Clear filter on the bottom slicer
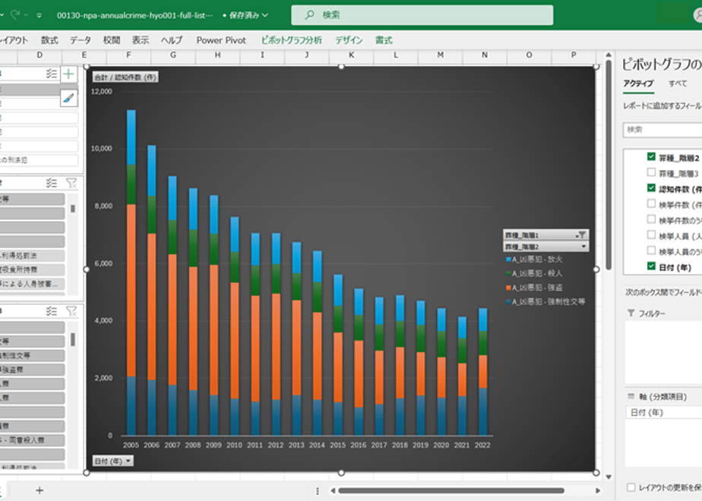Image resolution: width=702 pixels, height=501 pixels. 71,311
